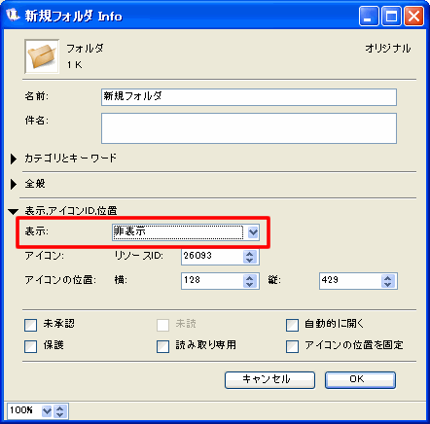This screenshot has width=430, height=424.
Task: Open the 表示 dropdown showing 非表示
Action: point(186,232)
